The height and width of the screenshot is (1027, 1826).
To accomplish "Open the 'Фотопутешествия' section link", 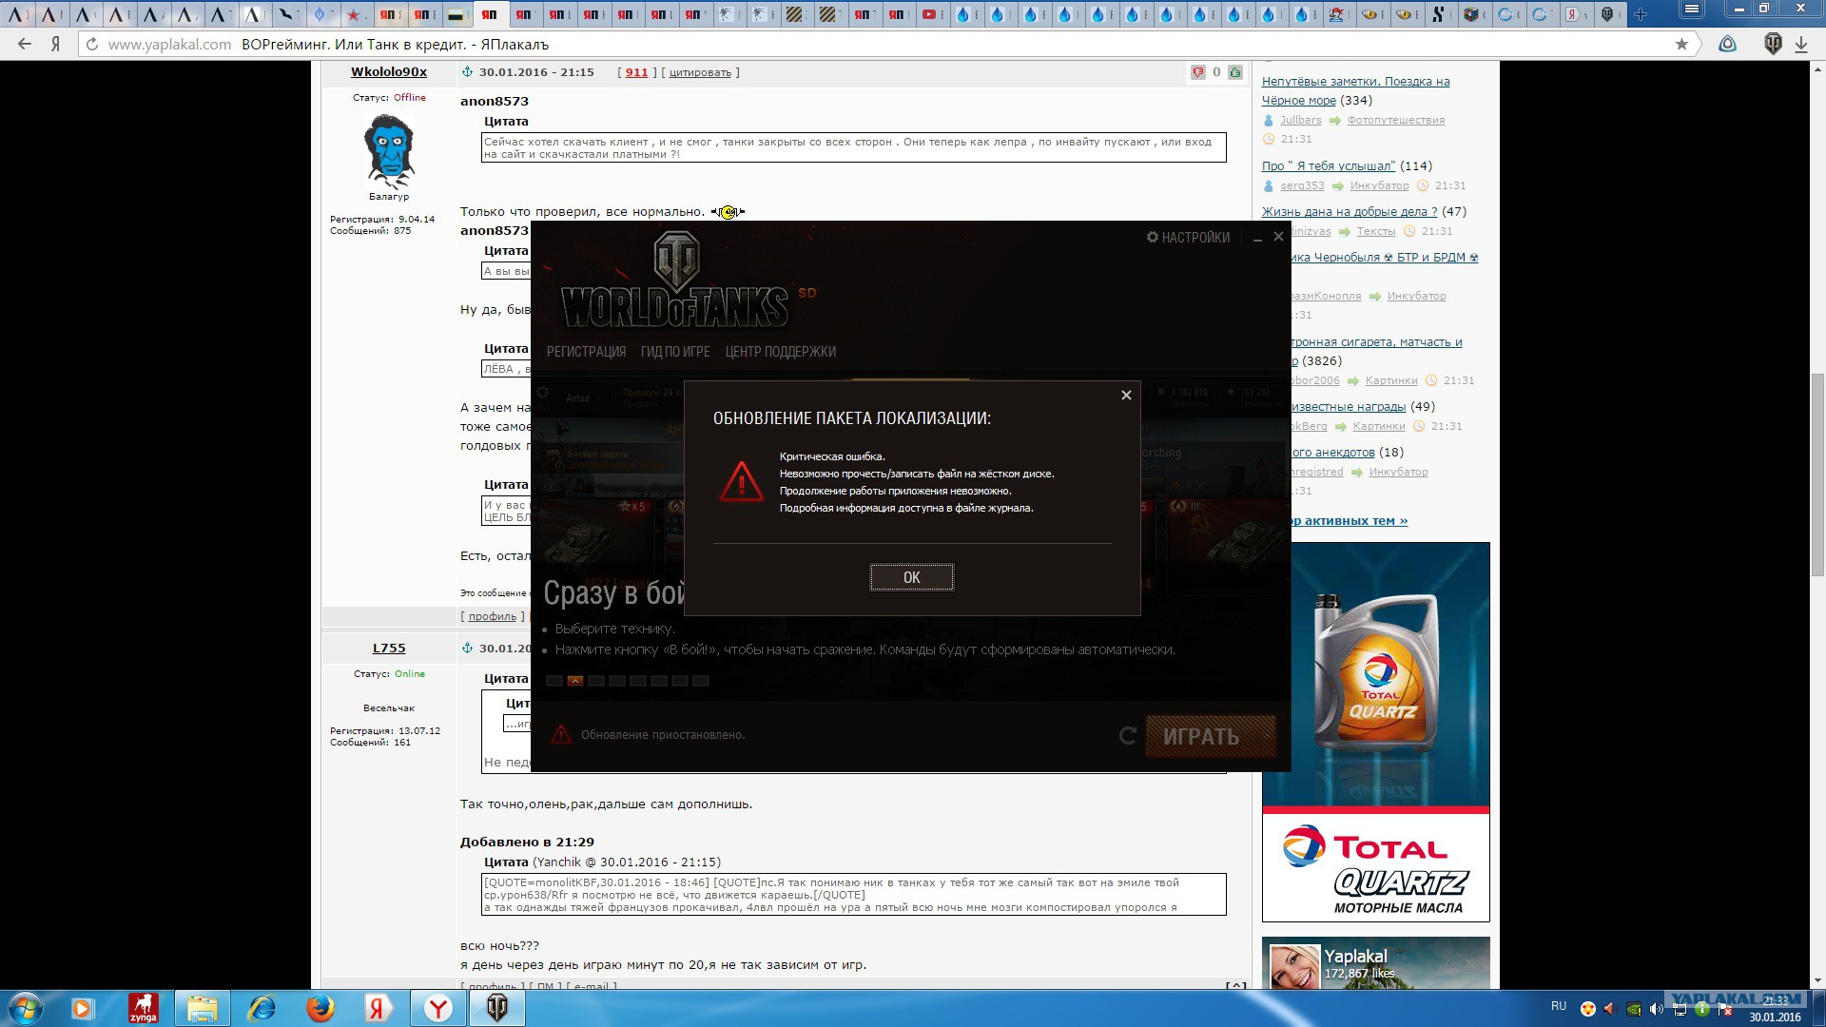I will (x=1396, y=121).
